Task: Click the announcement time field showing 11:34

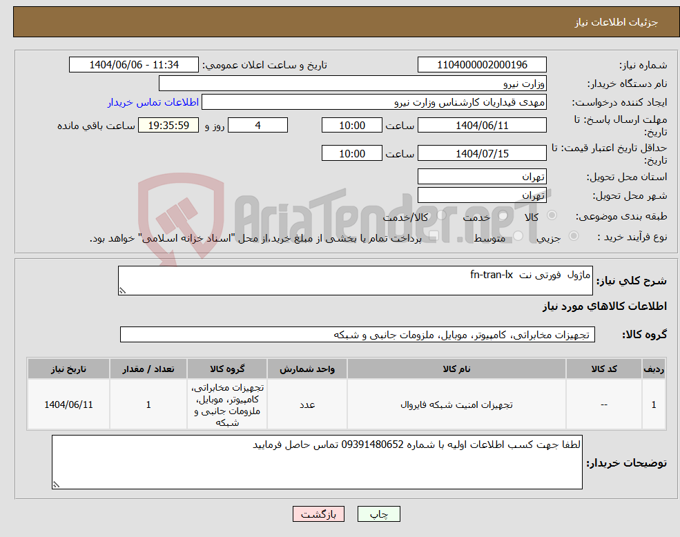Action: (134, 64)
